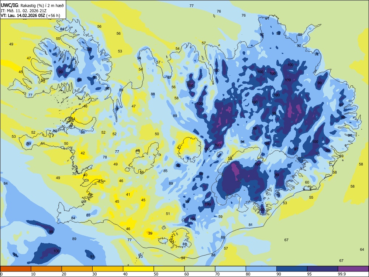369x277 pixels.
Task: Click the medium blue 80–90 legend swatch
Action: point(261,269)
